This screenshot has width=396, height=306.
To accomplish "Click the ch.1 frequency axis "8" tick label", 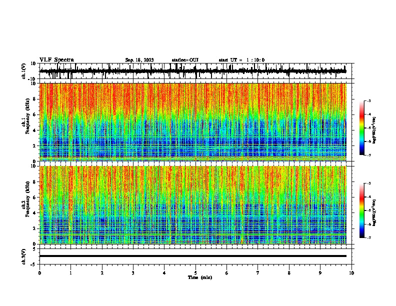I will point(35,99).
